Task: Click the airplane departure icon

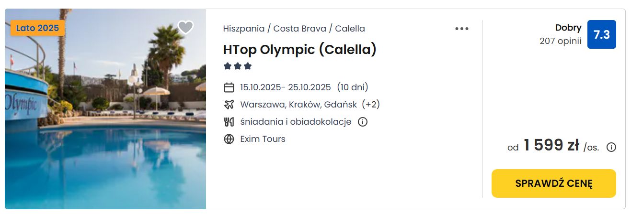Action: point(229,105)
